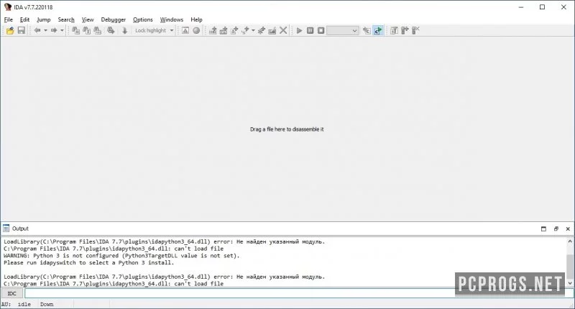Minimize the IDA window
The width and height of the screenshot is (575, 309).
click(x=521, y=7)
